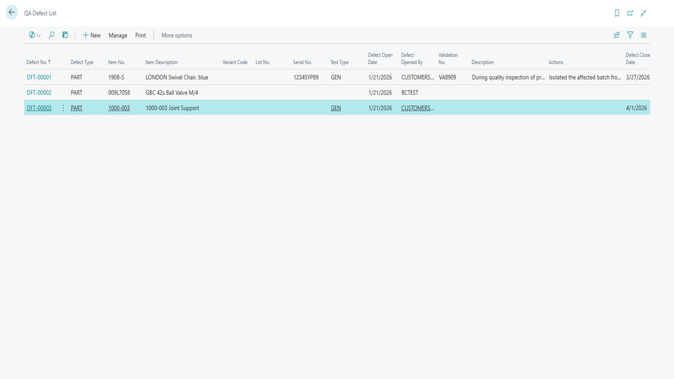
Task: Expand More options in the toolbar
Action: (177, 35)
